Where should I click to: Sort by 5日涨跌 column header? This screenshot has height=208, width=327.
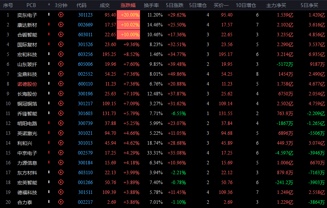(x=175, y=5)
